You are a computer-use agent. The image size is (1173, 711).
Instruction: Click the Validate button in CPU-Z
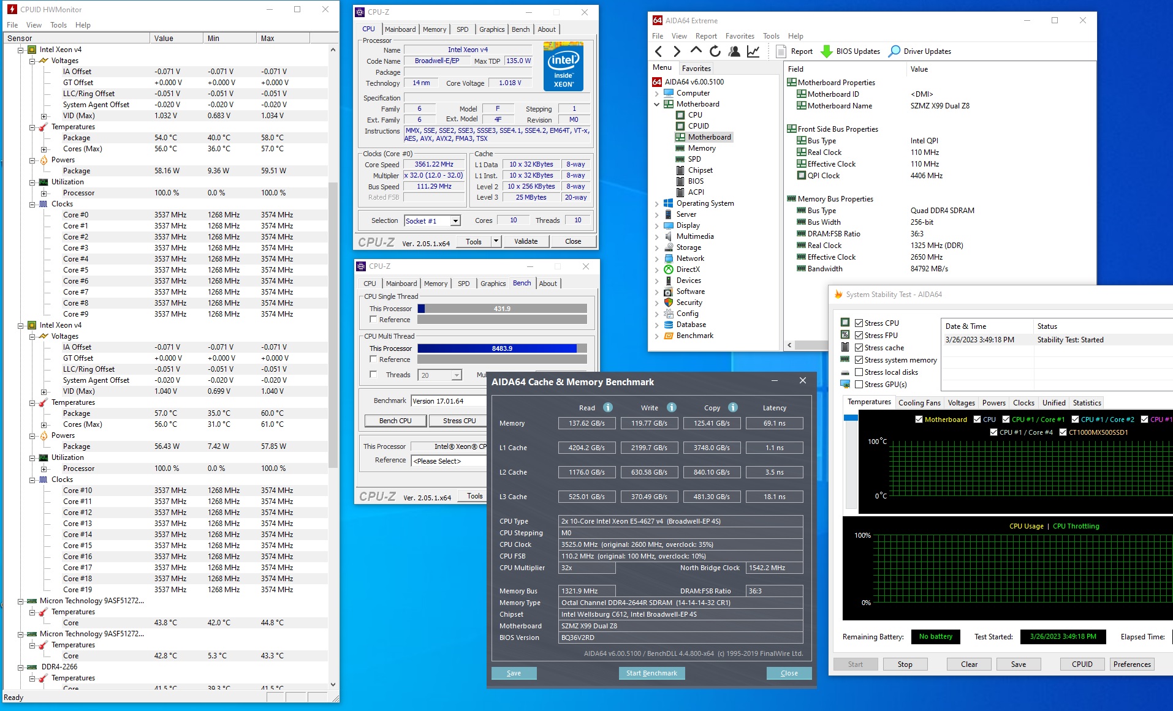pos(526,241)
